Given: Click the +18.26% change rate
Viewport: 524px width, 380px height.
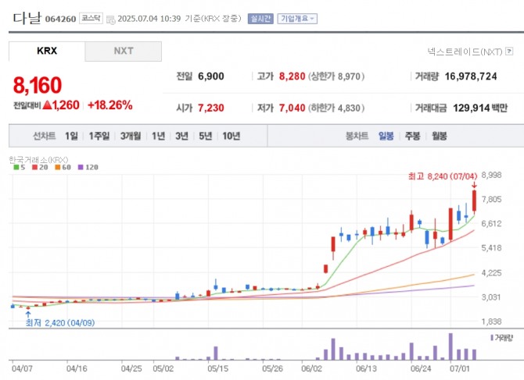Looking at the screenshot, I should [x=110, y=105].
